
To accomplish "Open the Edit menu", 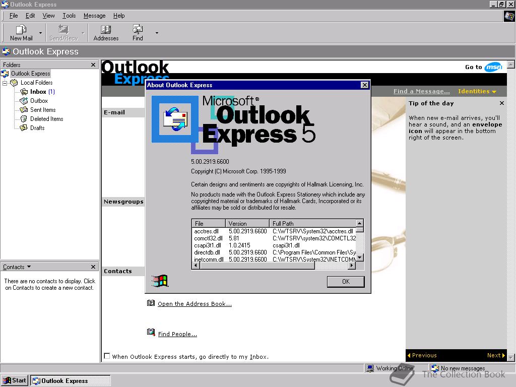I will [30, 16].
